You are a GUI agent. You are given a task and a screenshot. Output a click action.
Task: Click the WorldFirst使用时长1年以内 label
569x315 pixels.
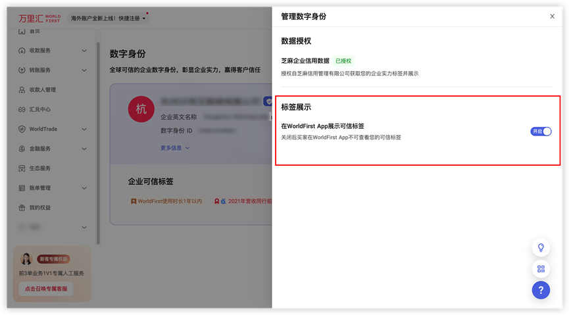point(166,201)
